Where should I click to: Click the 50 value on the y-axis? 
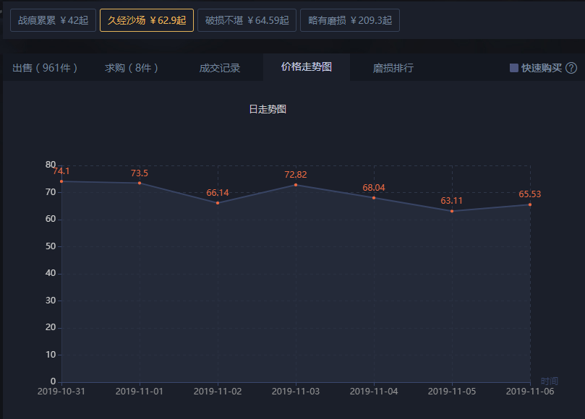point(51,246)
